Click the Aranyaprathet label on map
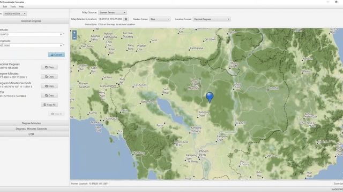Screen dimensions: 343x192 pyautogui.click(x=108, y=86)
